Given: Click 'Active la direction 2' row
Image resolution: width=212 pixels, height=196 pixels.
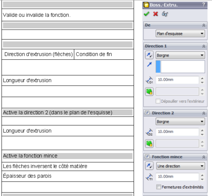Looking at the screenshot, I should (68, 113).
